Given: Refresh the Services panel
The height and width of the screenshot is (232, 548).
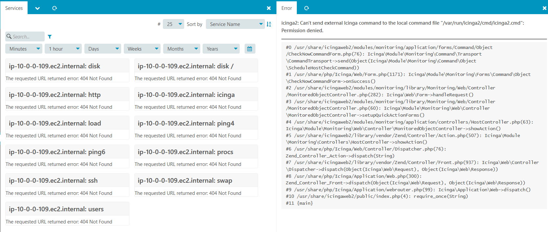Looking at the screenshot, I should pyautogui.click(x=55, y=8).
